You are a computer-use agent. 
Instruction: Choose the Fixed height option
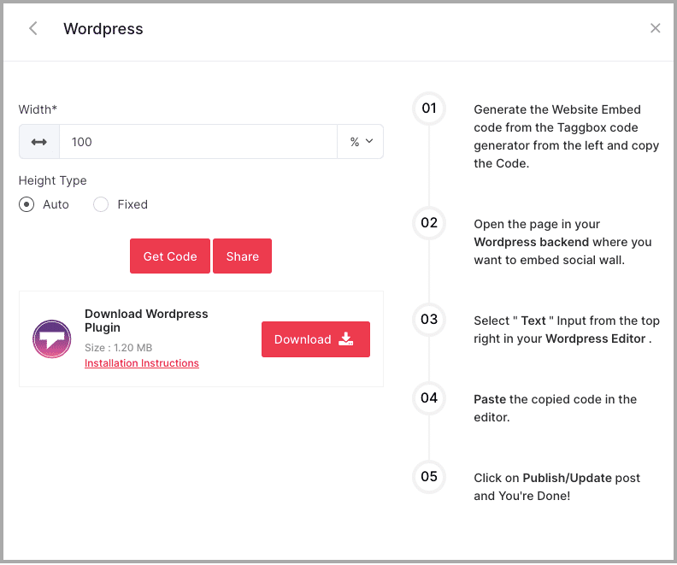pyautogui.click(x=101, y=204)
